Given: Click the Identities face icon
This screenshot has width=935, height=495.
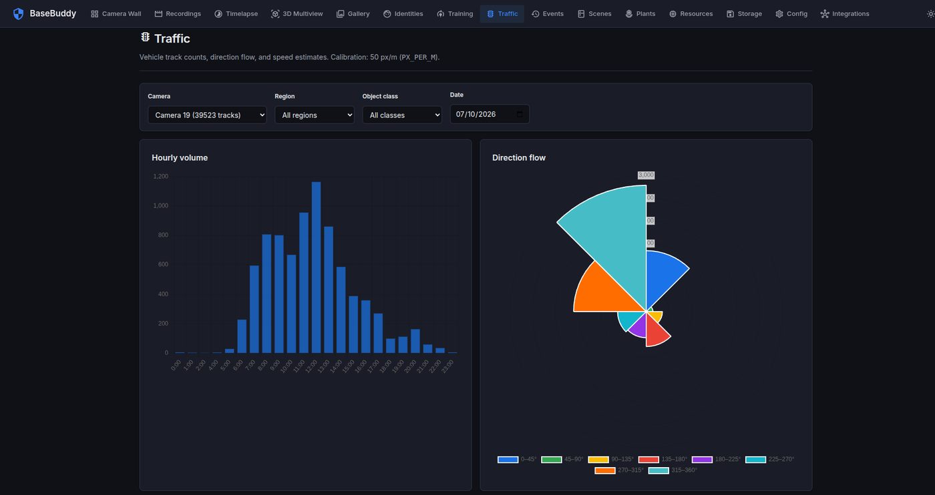Looking at the screenshot, I should [387, 13].
